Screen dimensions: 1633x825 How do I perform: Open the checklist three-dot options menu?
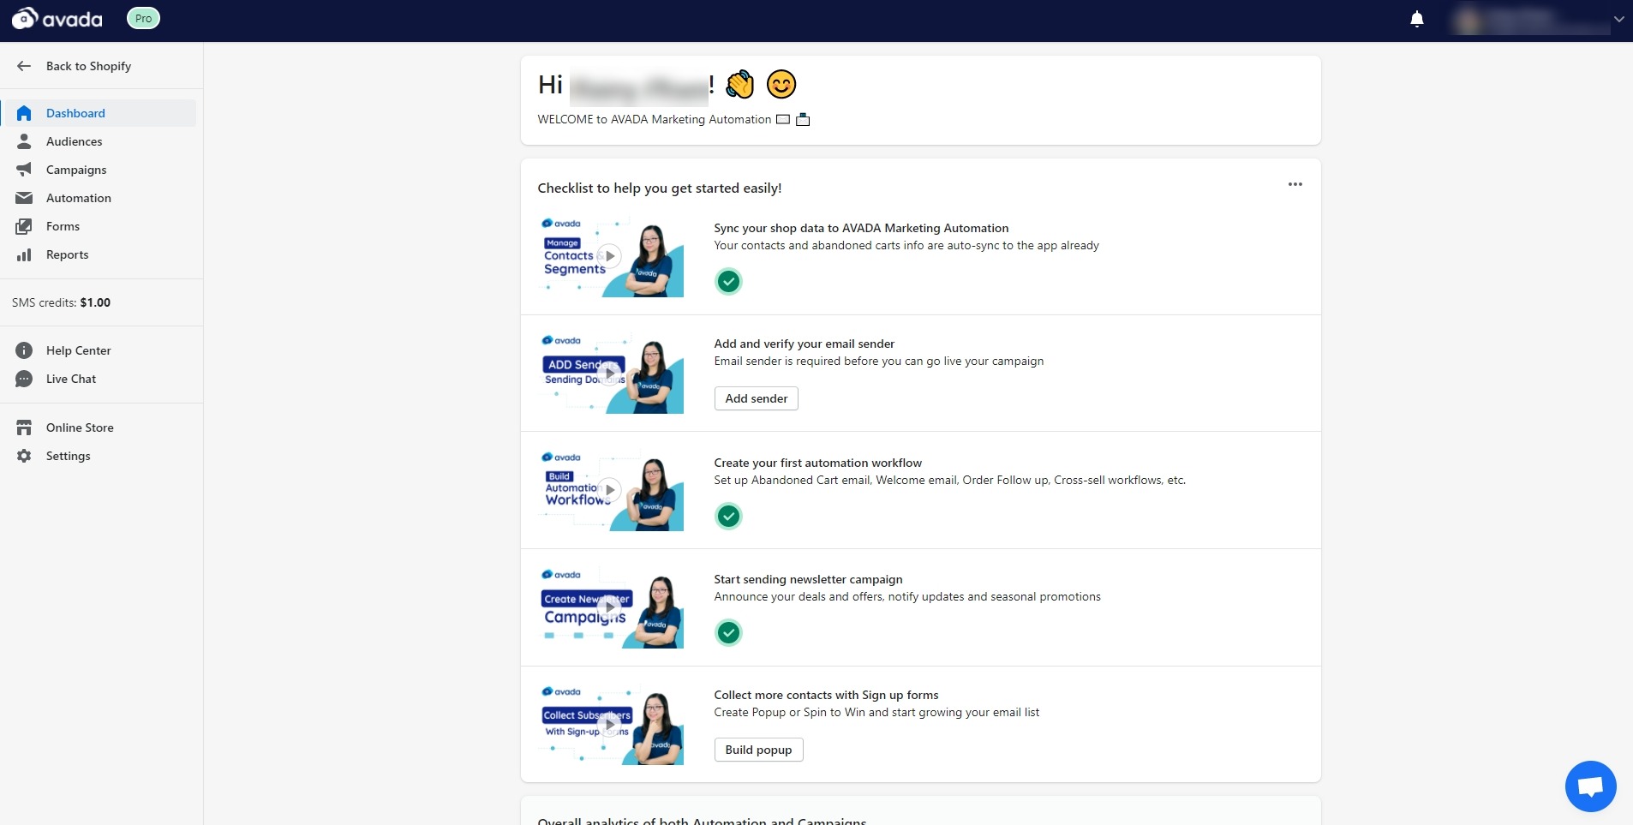click(x=1295, y=184)
